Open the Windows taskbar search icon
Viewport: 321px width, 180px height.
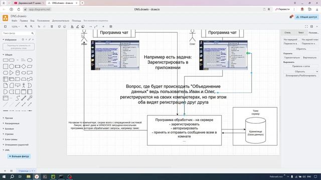(12, 176)
